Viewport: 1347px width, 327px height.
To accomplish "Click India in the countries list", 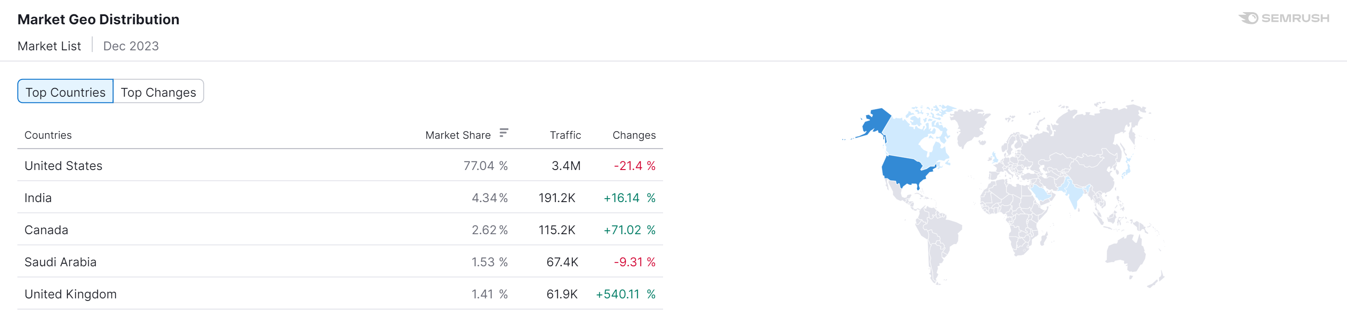I will click(x=38, y=198).
